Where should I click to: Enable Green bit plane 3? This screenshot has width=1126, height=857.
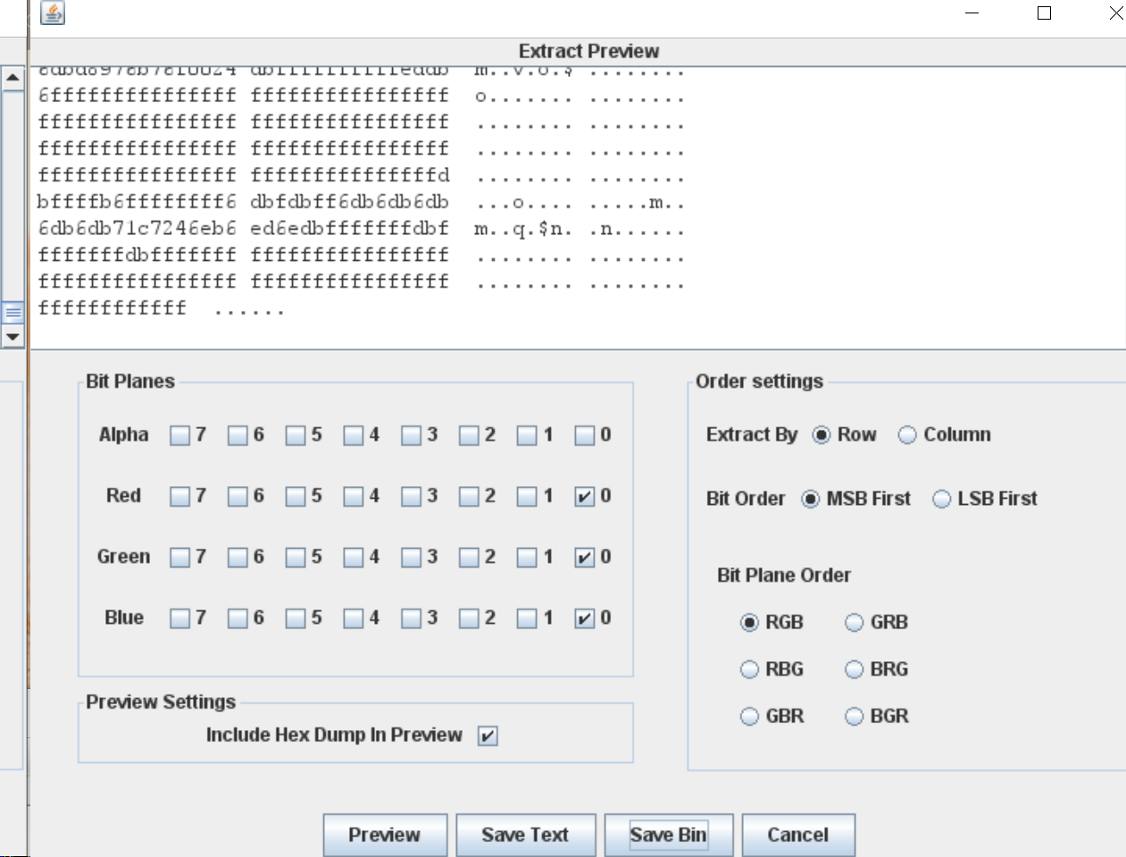tap(411, 558)
